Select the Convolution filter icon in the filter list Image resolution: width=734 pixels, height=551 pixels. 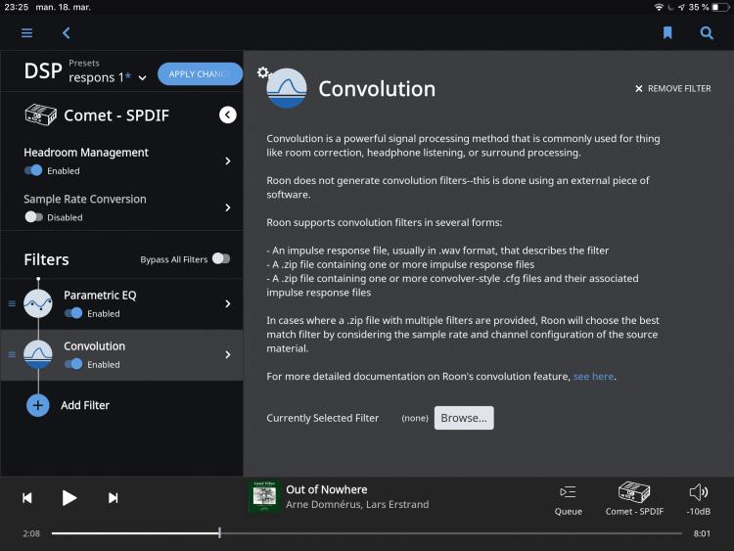point(38,354)
